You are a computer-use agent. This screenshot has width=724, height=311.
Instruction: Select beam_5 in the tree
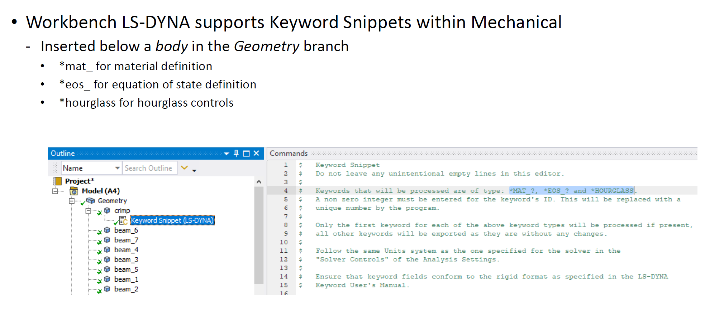point(126,269)
